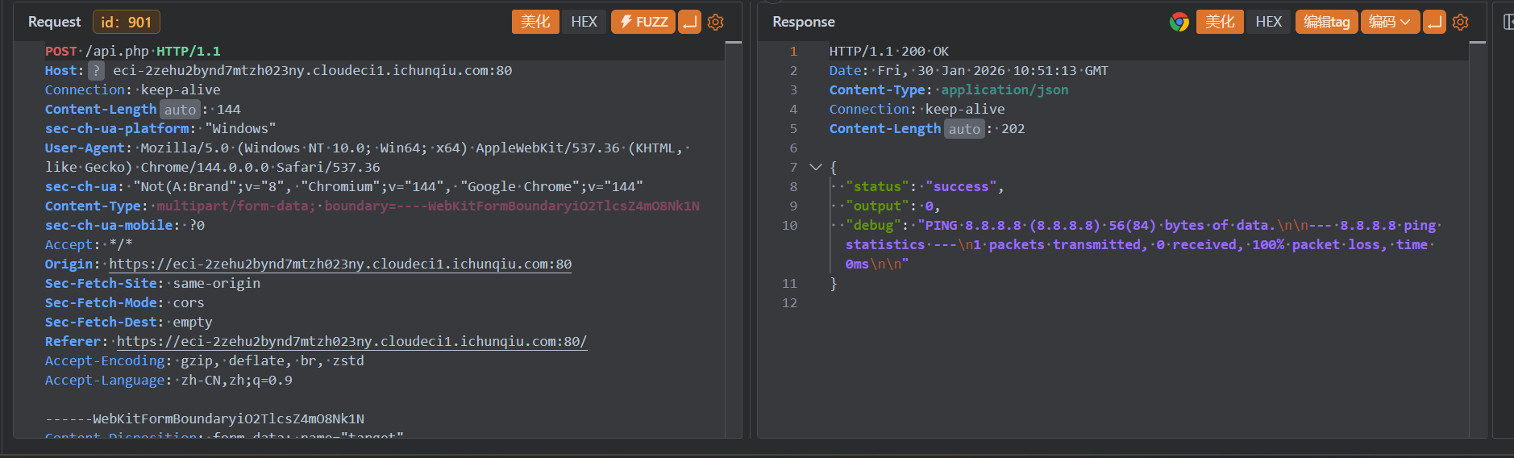Open Request editor settings gear

click(x=715, y=22)
